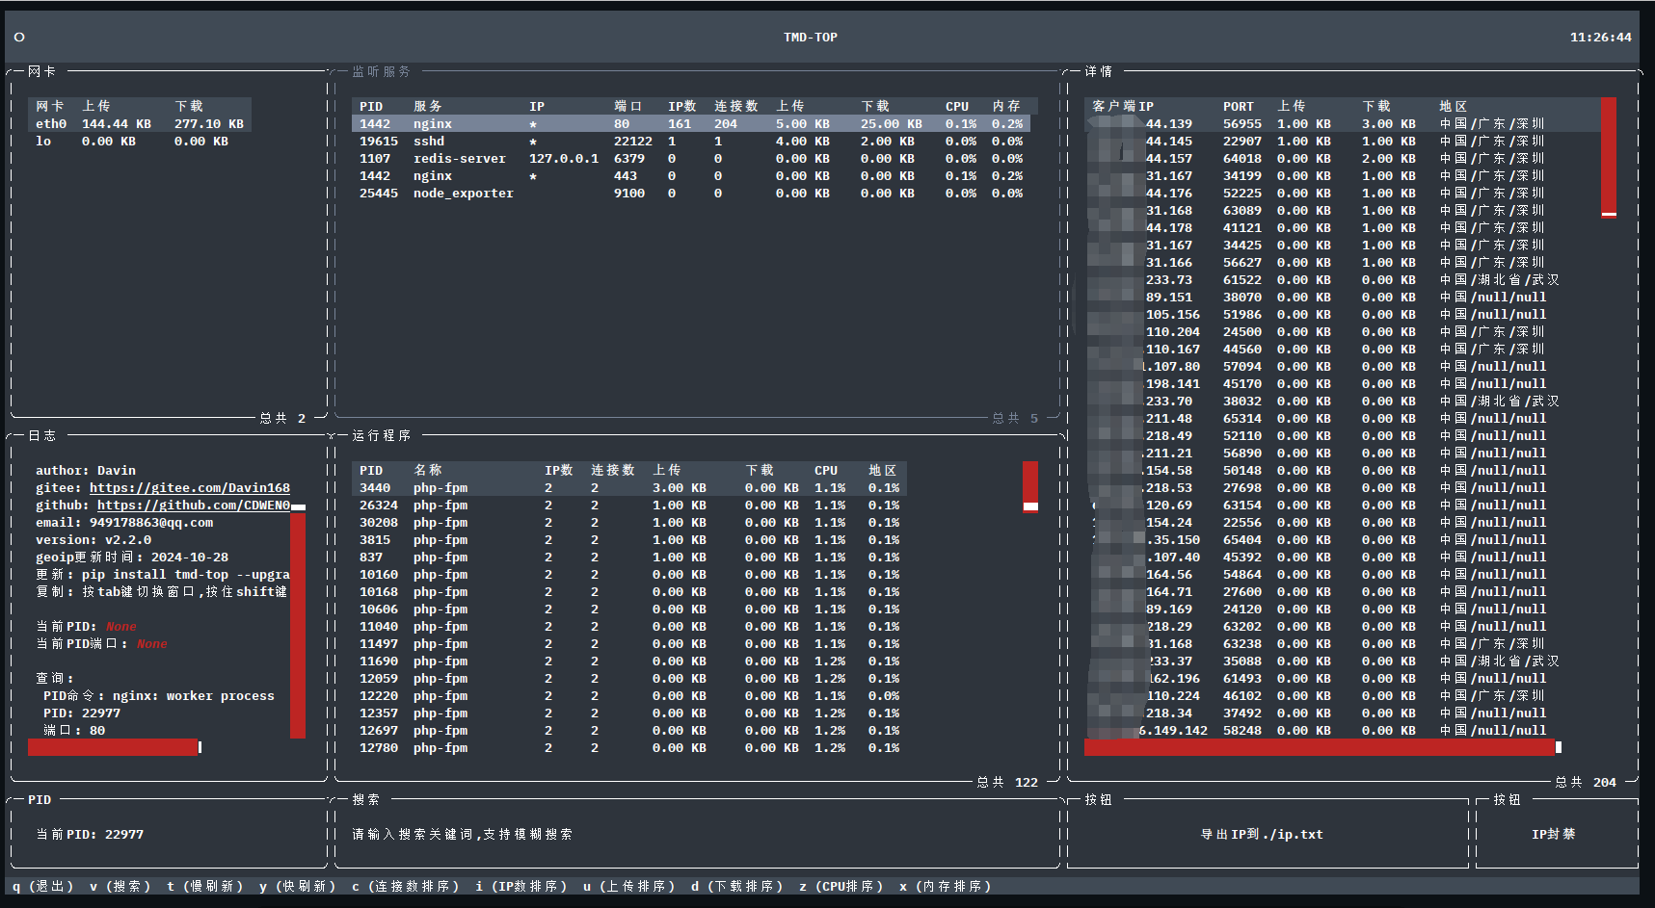Click the 客户端IP column header
Image resolution: width=1655 pixels, height=908 pixels.
[1123, 107]
